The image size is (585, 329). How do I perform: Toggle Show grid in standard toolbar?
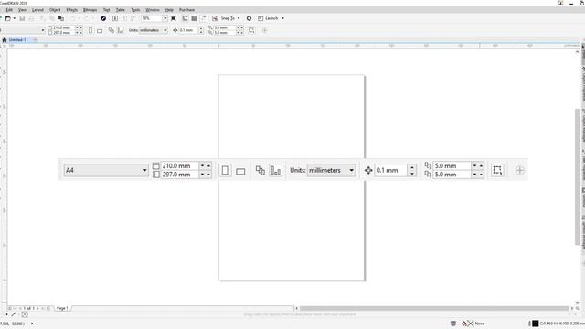pos(194,18)
